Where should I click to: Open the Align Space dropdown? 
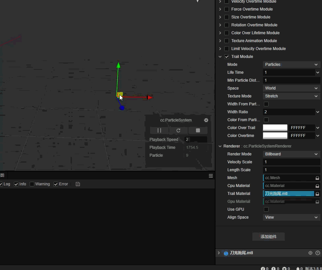point(291,217)
